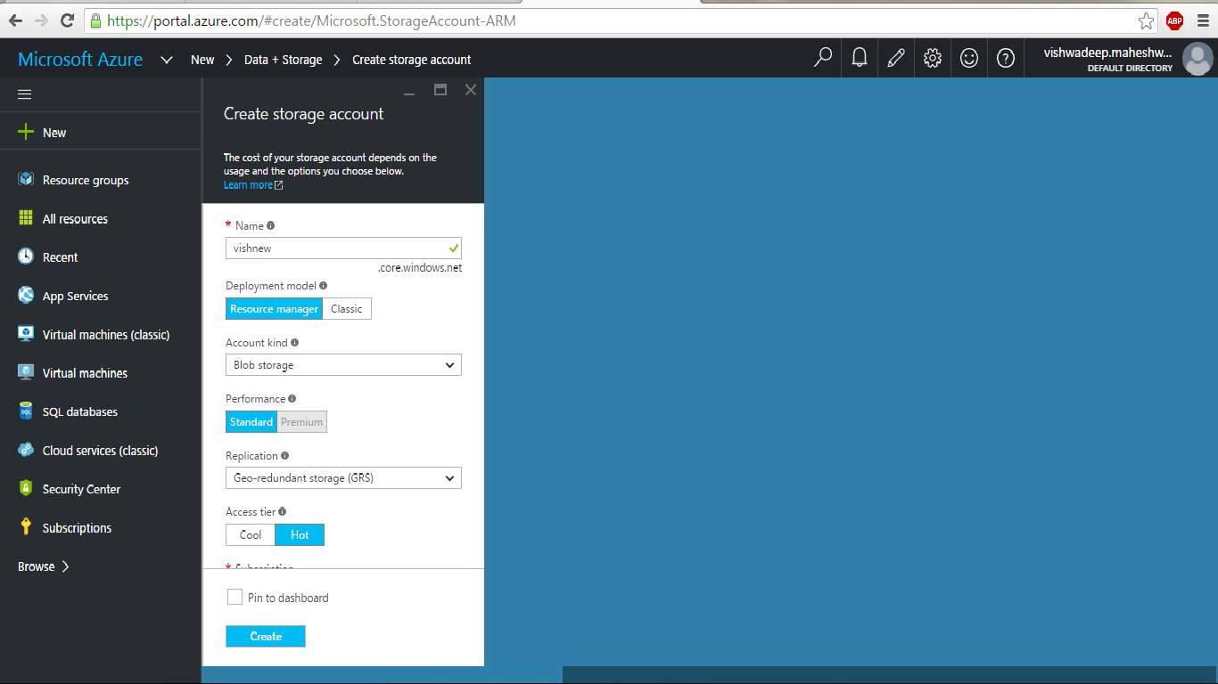Click the Cloud services (classic) icon
The width and height of the screenshot is (1218, 684).
click(x=26, y=450)
